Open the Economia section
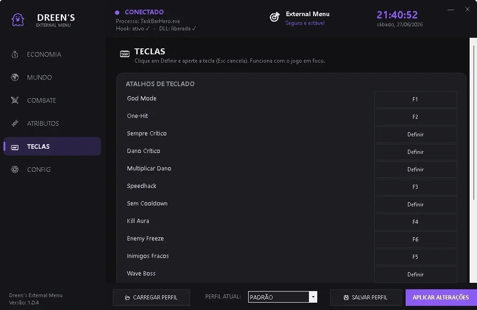This screenshot has width=477, height=310. pyautogui.click(x=52, y=54)
